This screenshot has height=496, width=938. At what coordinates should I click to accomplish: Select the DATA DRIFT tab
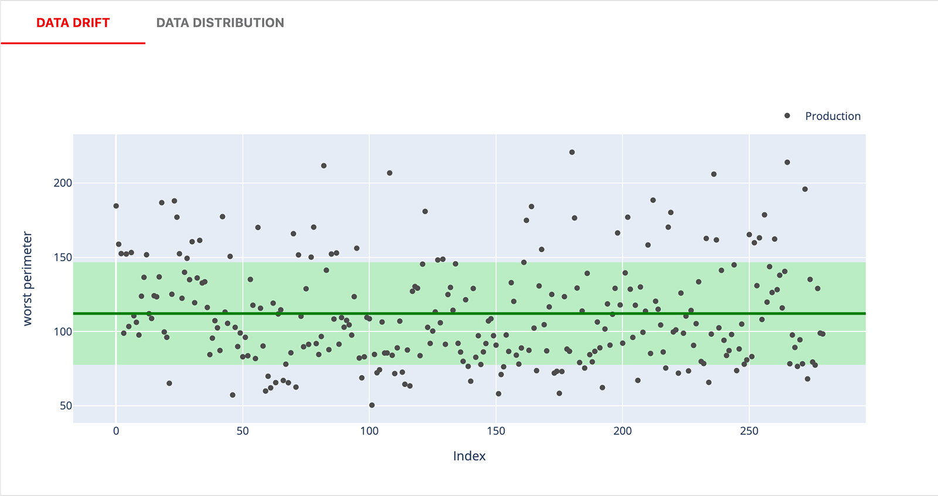73,23
